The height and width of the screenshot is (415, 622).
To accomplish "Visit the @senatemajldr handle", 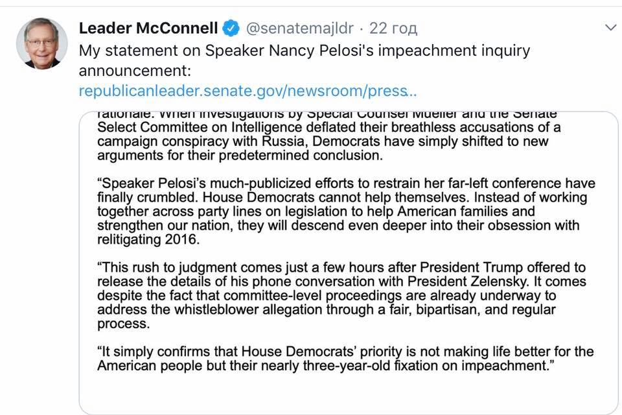I will pos(299,28).
